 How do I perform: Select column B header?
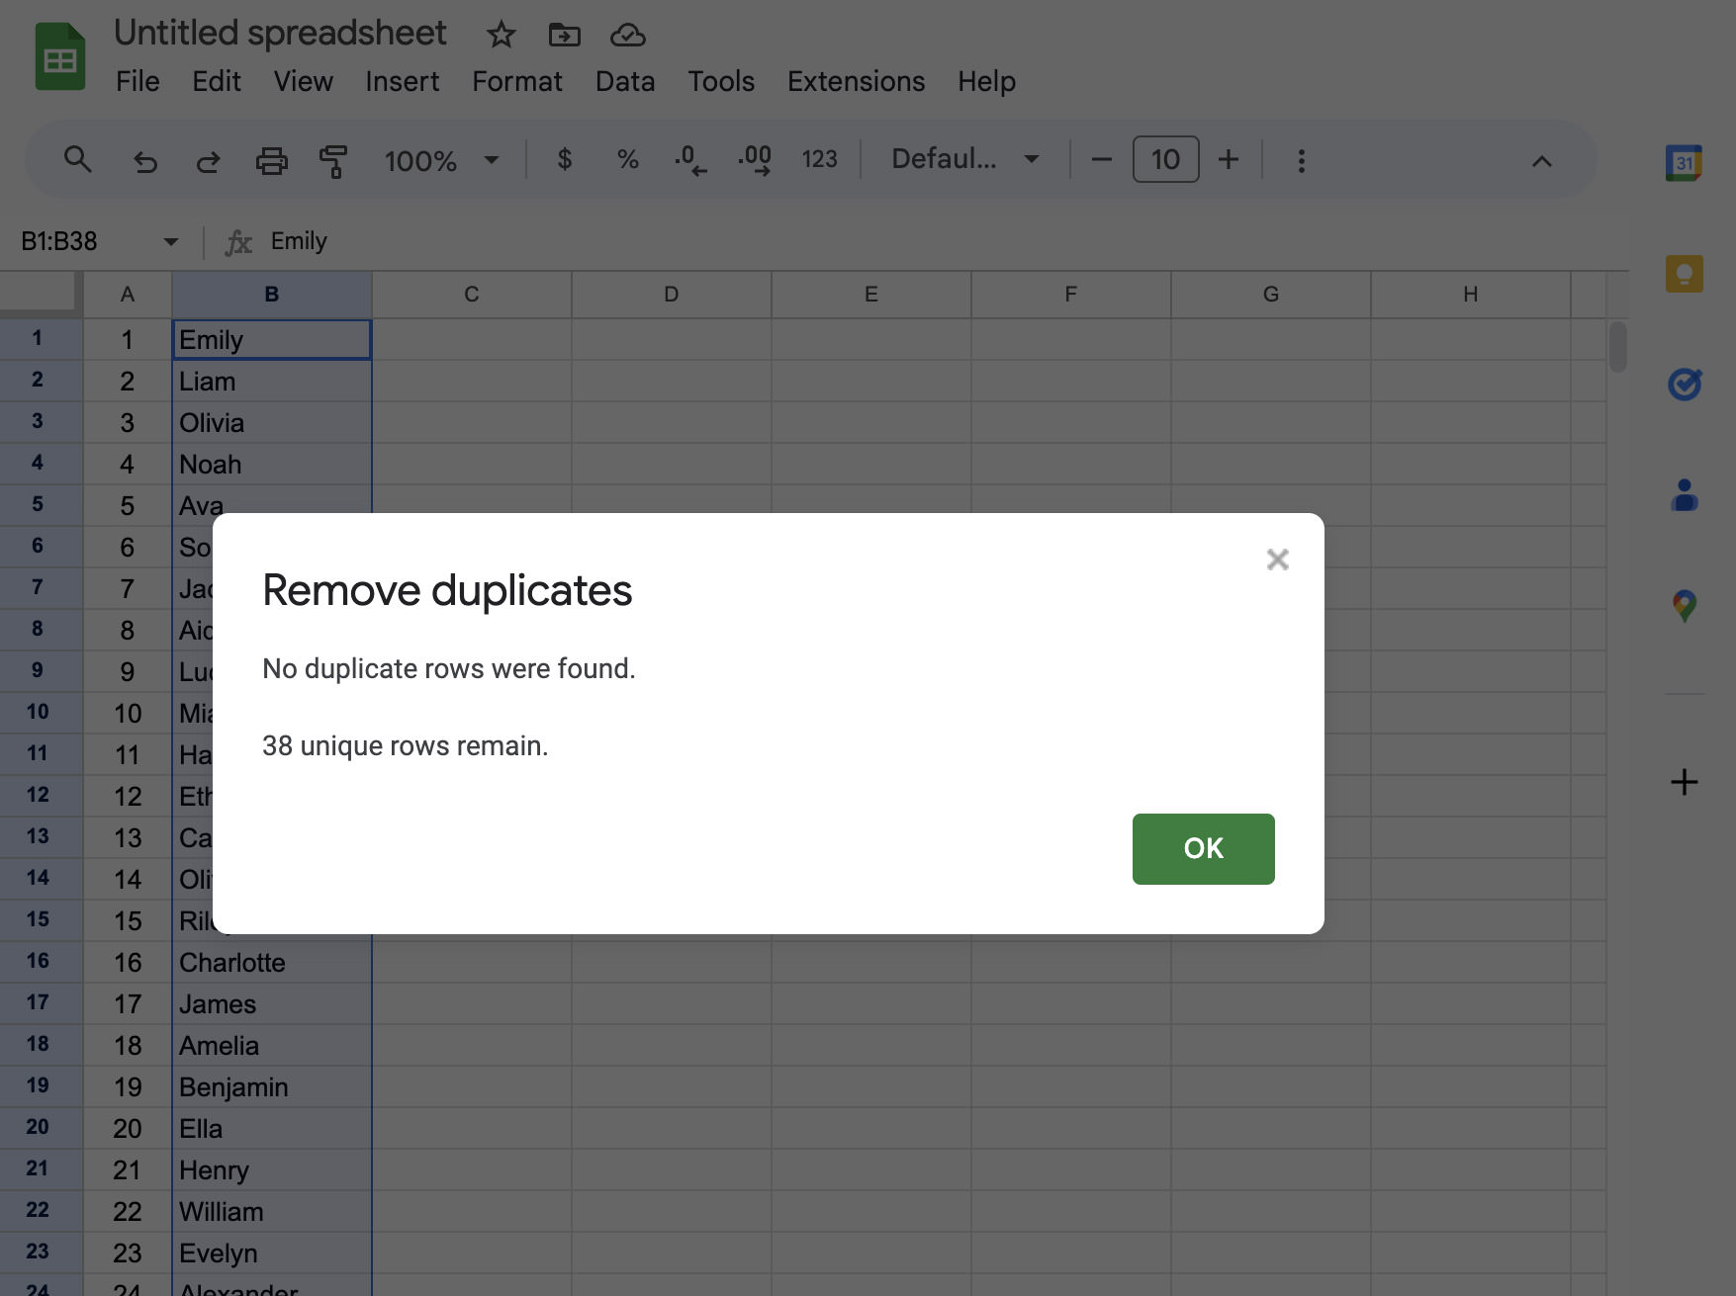click(272, 295)
